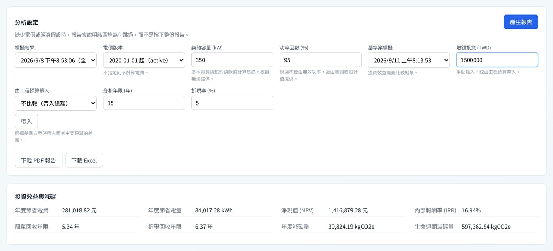Focus the 契約容量 (kW) input field

tap(232, 60)
